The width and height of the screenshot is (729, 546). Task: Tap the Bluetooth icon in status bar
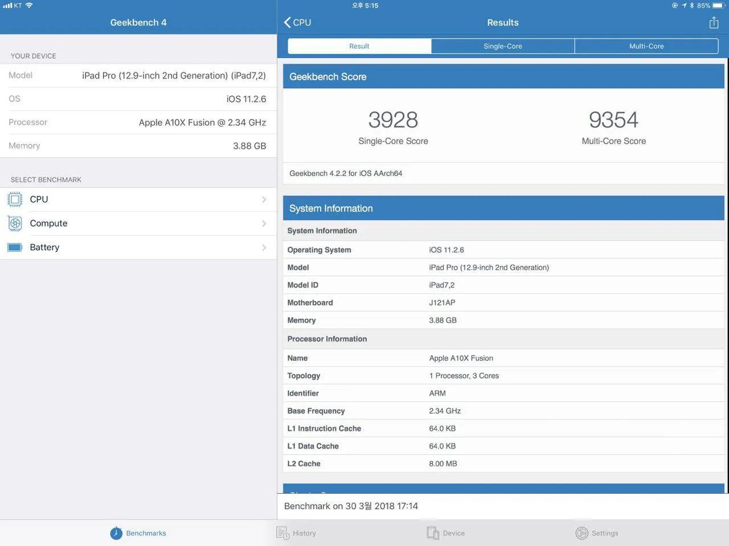coord(691,6)
